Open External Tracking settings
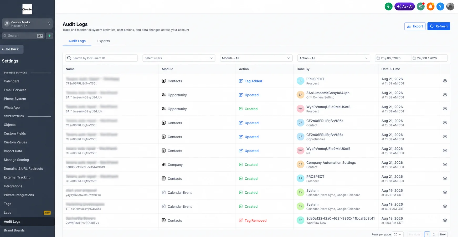The image size is (458, 237). coord(17,177)
